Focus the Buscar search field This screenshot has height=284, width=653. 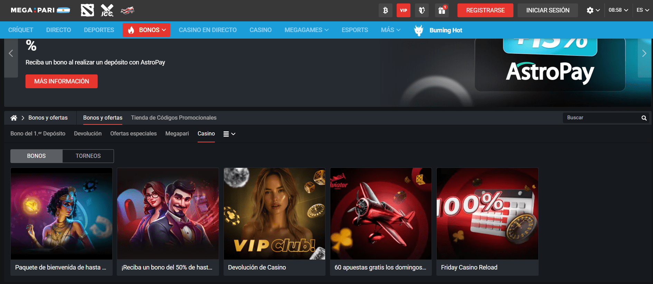[602, 118]
